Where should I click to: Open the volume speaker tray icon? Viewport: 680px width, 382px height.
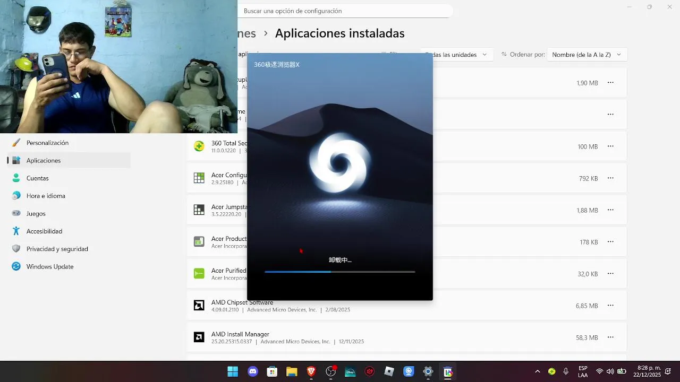610,371
